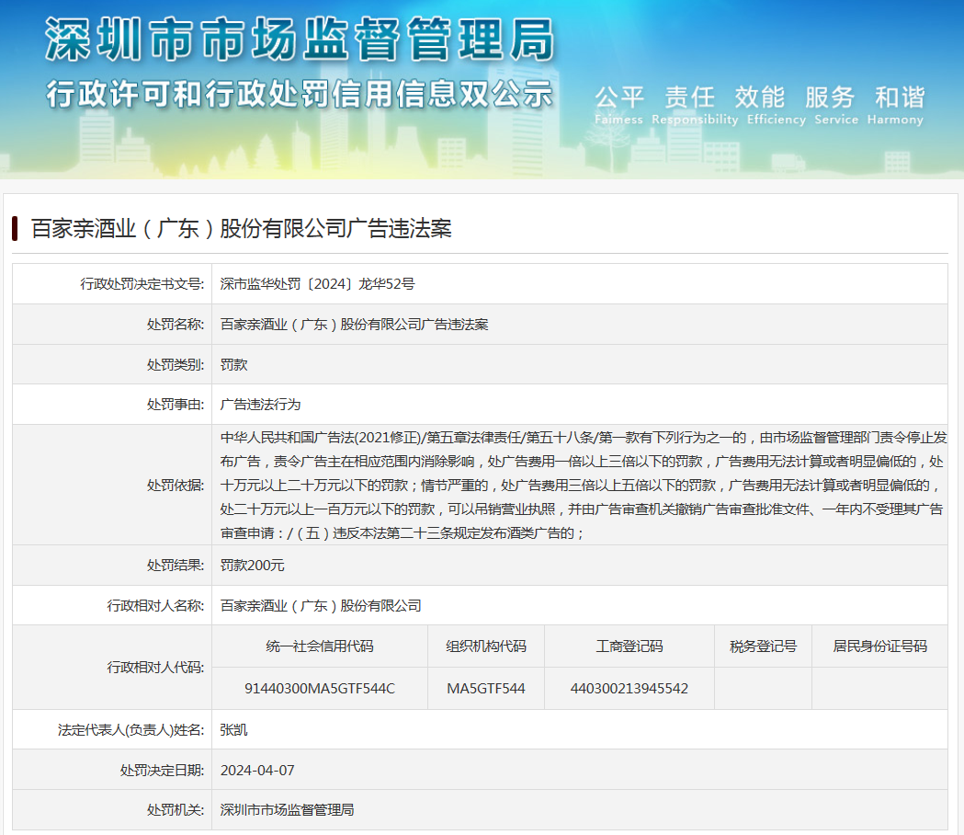Click the 处罚事由 row label
Image resolution: width=964 pixels, height=835 pixels.
tap(176, 405)
